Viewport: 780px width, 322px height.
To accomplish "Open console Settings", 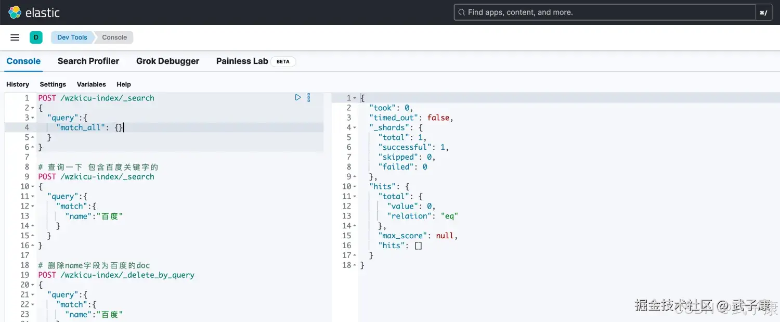I will (53, 84).
